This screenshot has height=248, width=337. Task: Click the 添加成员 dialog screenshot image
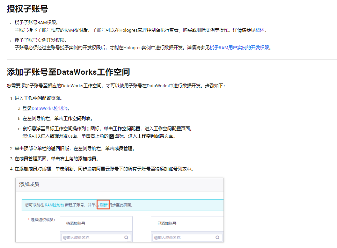tap(119, 210)
